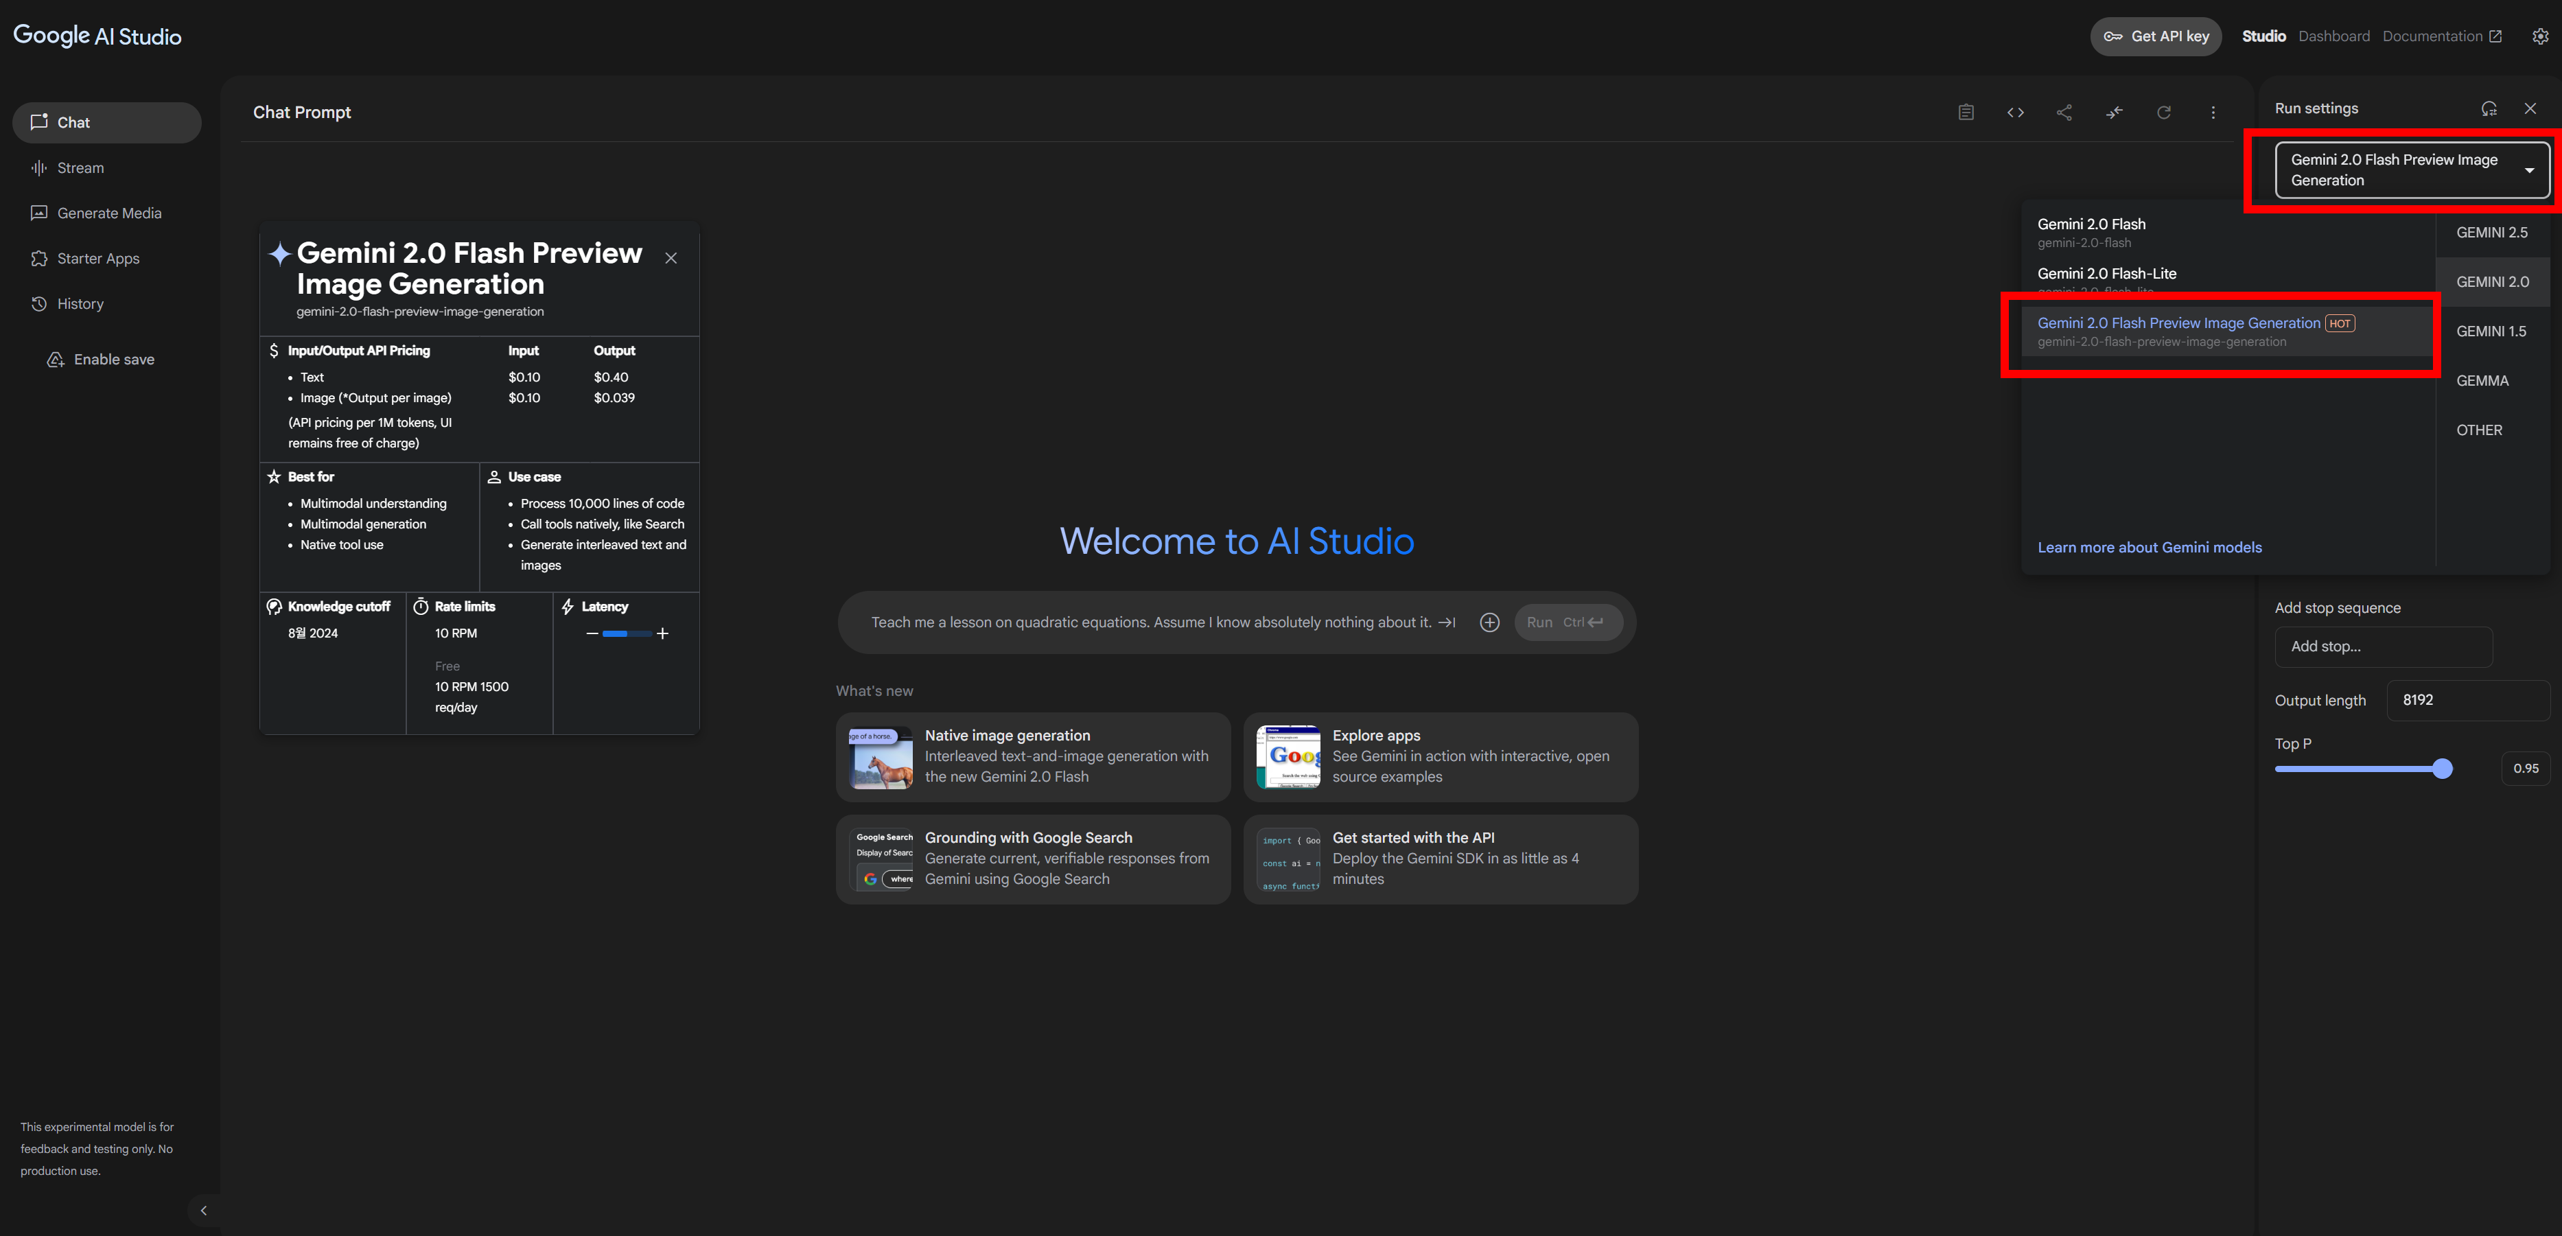Click the plus insert media icon
This screenshot has width=2562, height=1236.
[1489, 622]
